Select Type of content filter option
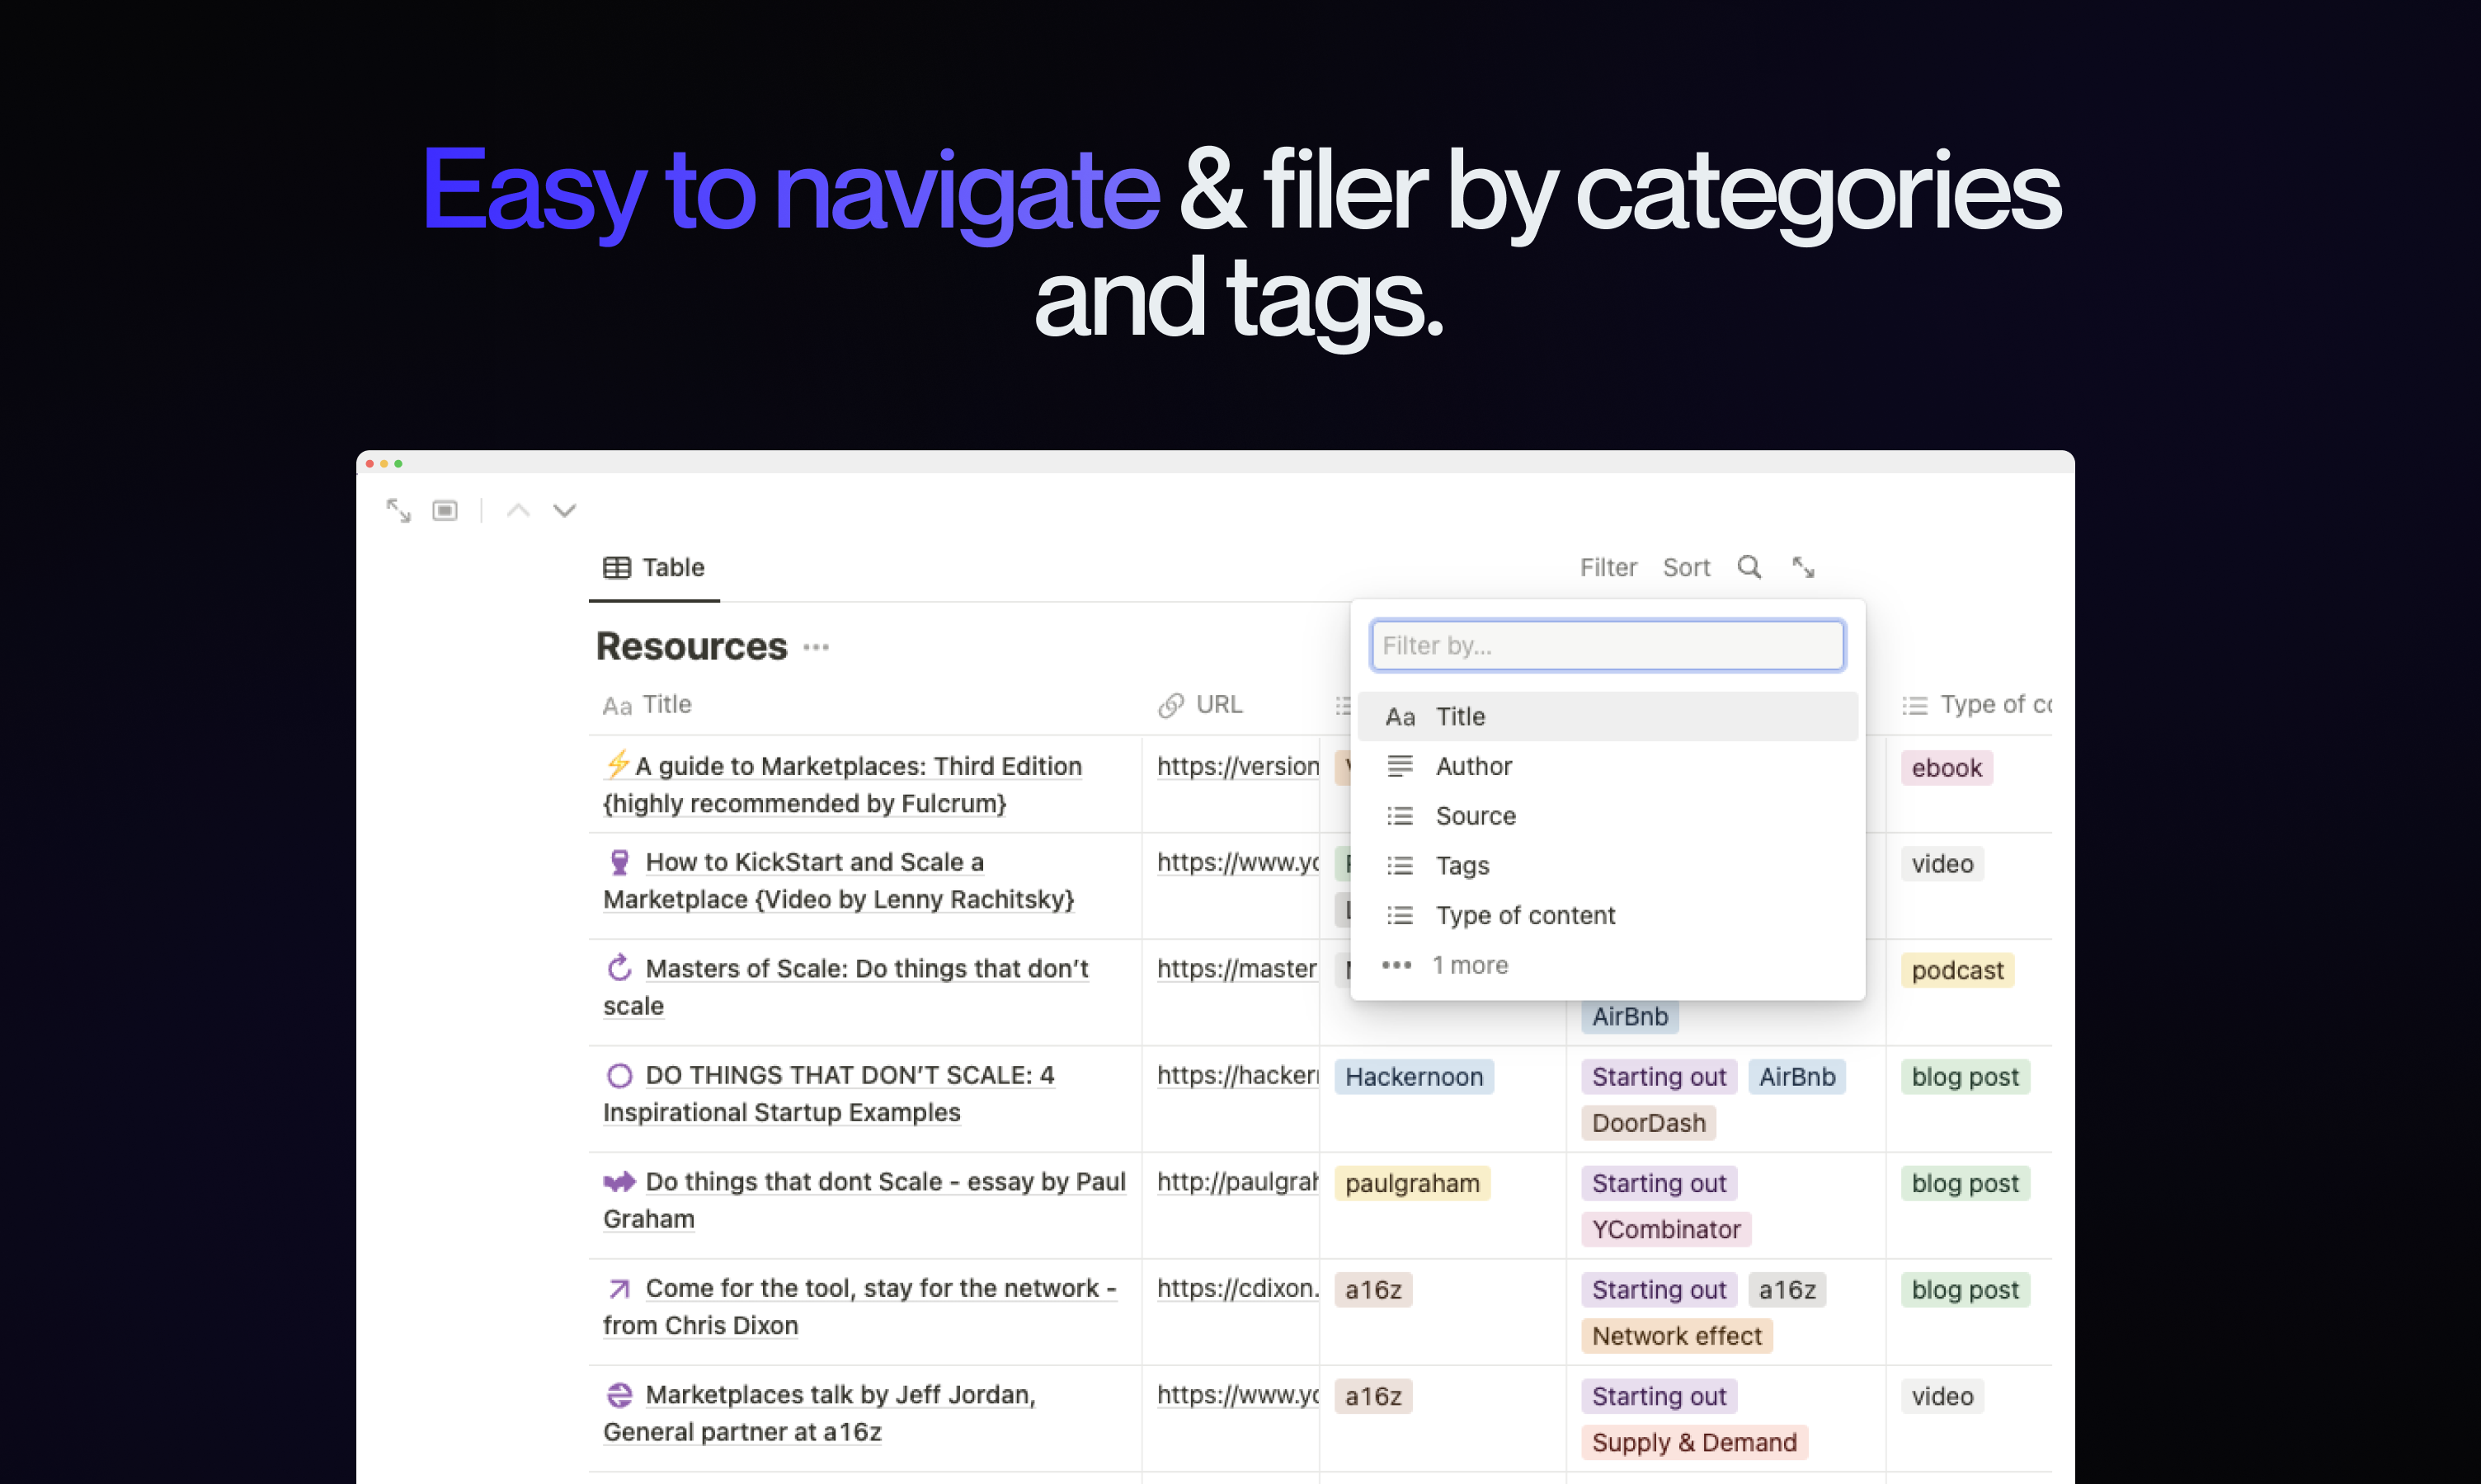 [x=1524, y=915]
